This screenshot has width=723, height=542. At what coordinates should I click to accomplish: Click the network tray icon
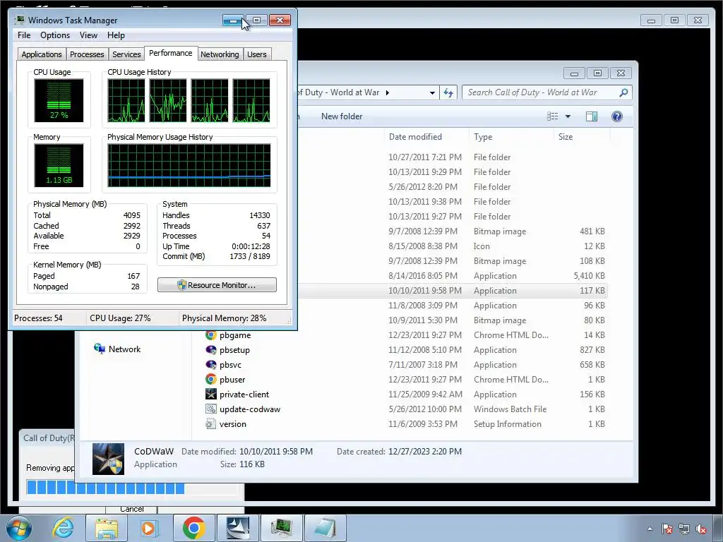tap(683, 529)
